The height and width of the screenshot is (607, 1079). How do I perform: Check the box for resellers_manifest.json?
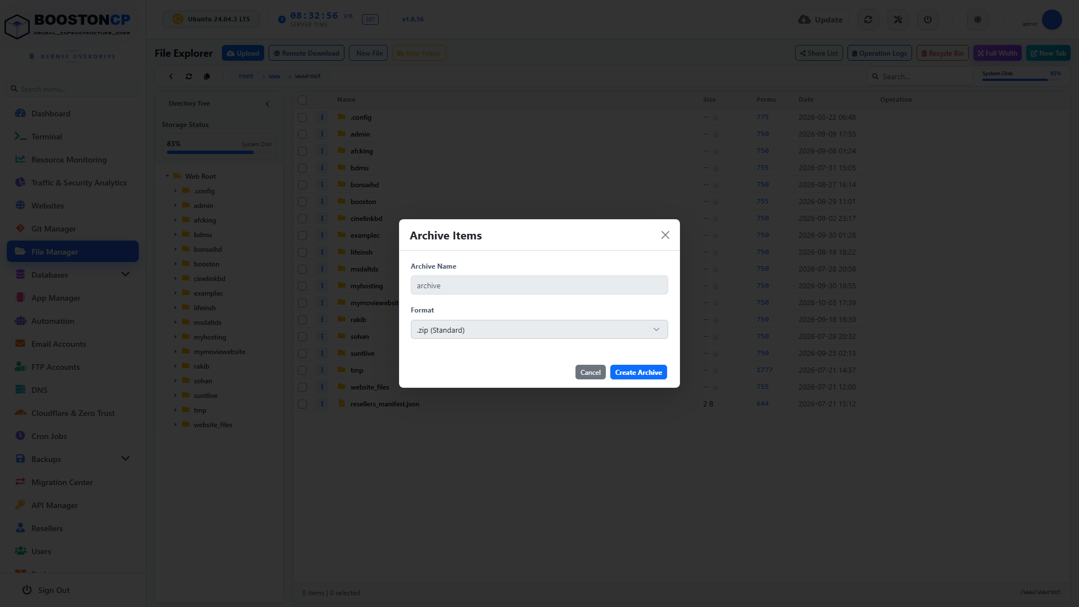pyautogui.click(x=302, y=404)
